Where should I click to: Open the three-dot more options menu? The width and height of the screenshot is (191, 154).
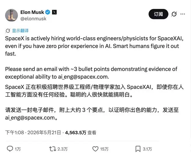(183, 14)
